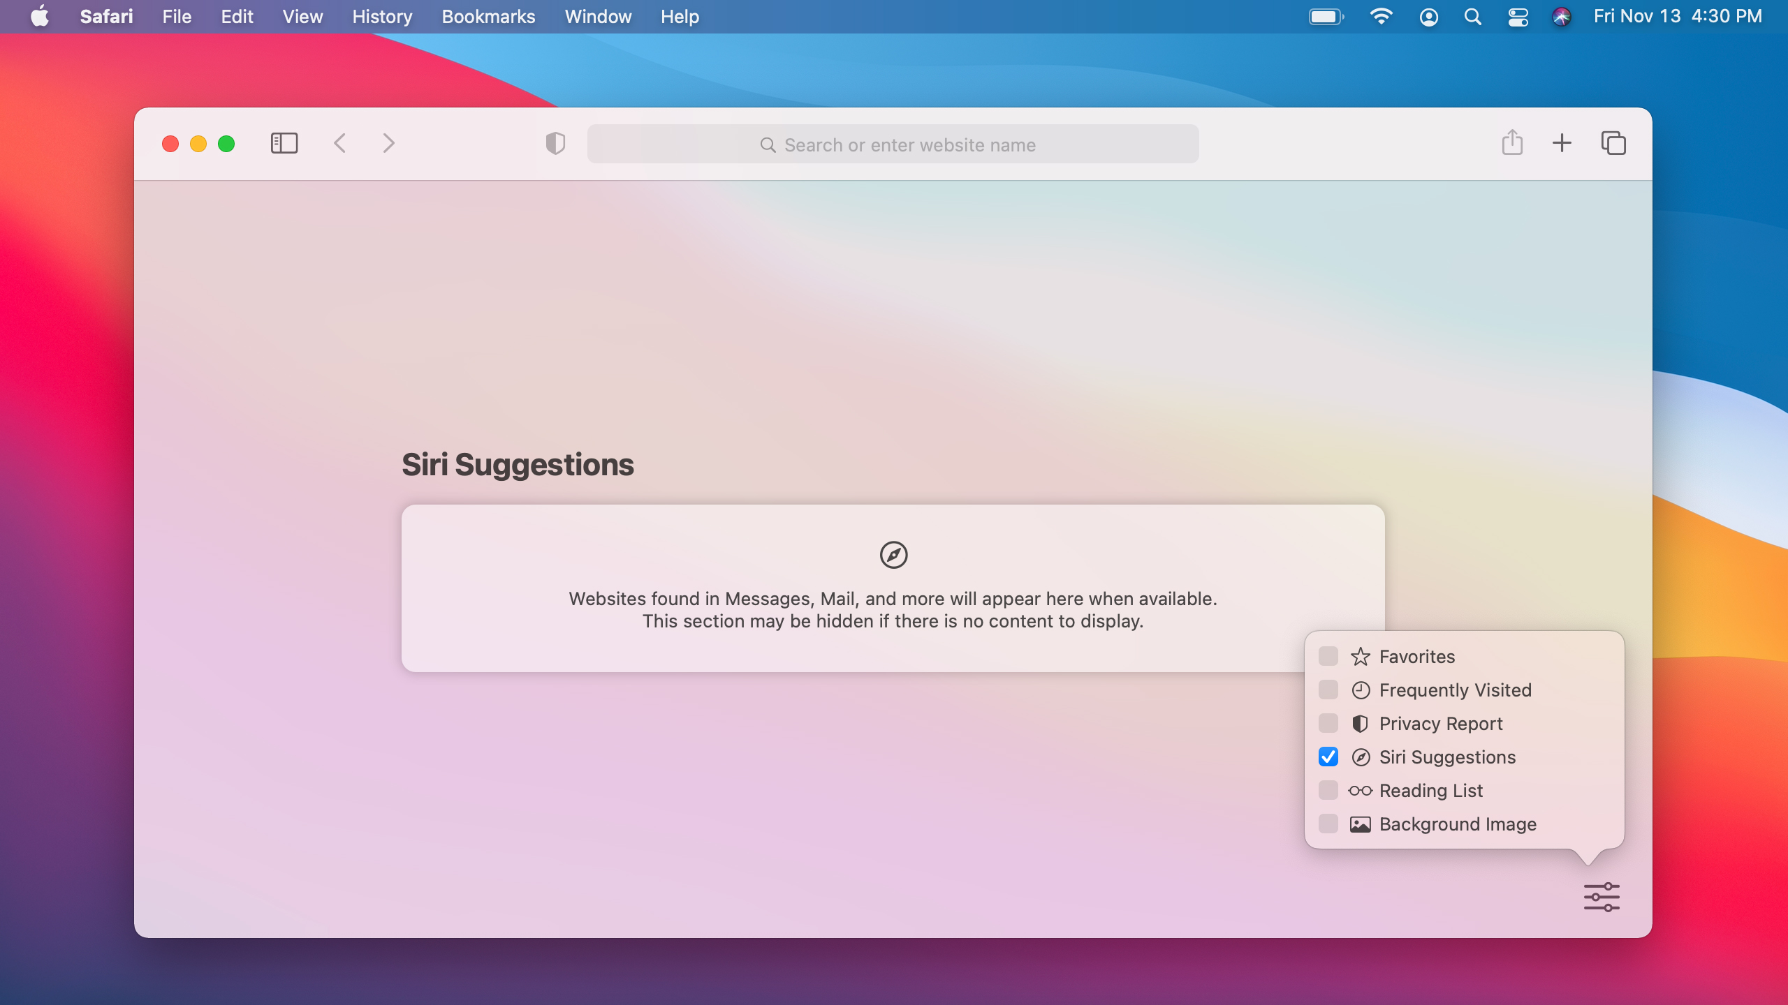Activate Siri from menu bar
Image resolution: width=1788 pixels, height=1005 pixels.
[x=1562, y=17]
